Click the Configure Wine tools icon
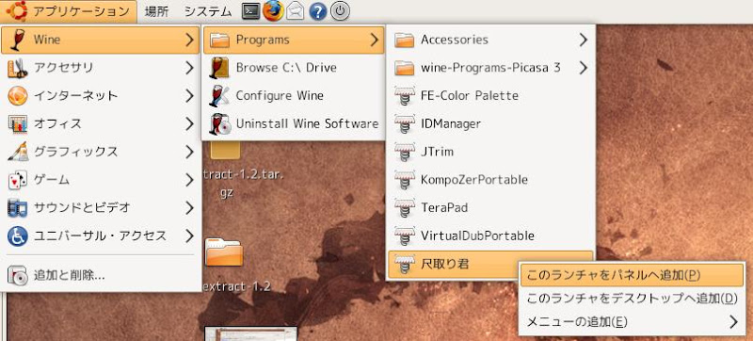 [219, 95]
